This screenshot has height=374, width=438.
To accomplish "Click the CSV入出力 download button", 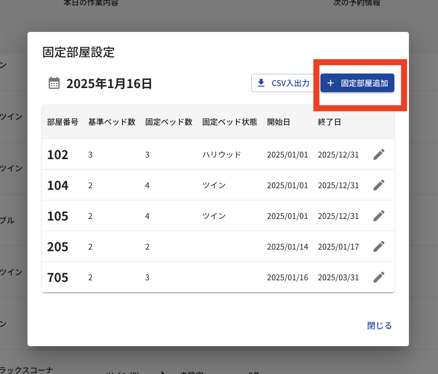I will tap(284, 83).
